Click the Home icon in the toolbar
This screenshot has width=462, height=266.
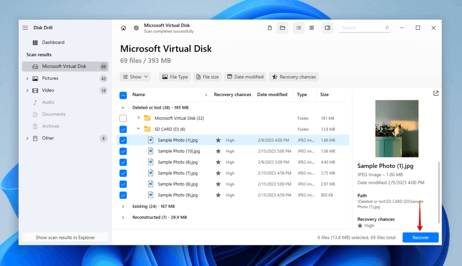pos(124,28)
